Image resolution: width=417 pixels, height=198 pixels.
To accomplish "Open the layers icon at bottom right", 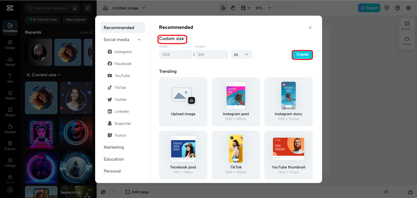I will pos(410,192).
